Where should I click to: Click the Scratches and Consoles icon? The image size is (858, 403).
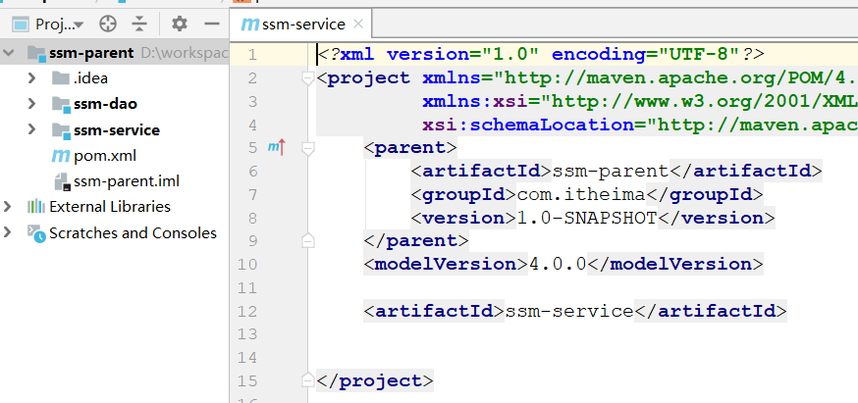coord(36,233)
